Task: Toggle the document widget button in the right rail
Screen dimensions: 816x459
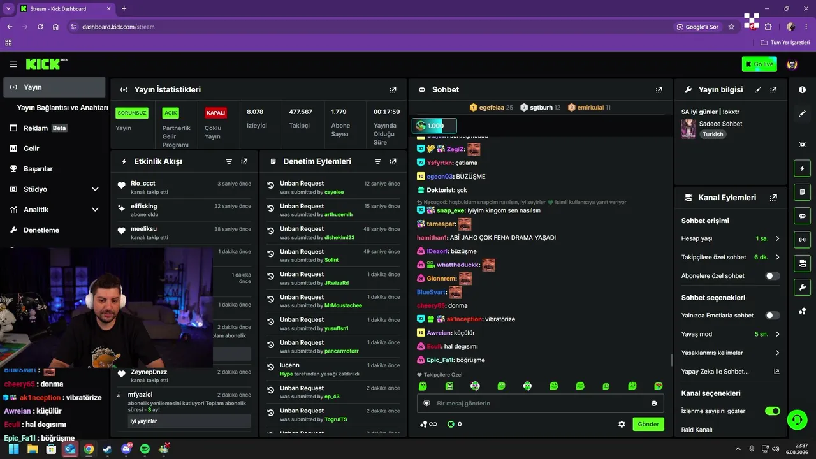Action: click(802, 192)
